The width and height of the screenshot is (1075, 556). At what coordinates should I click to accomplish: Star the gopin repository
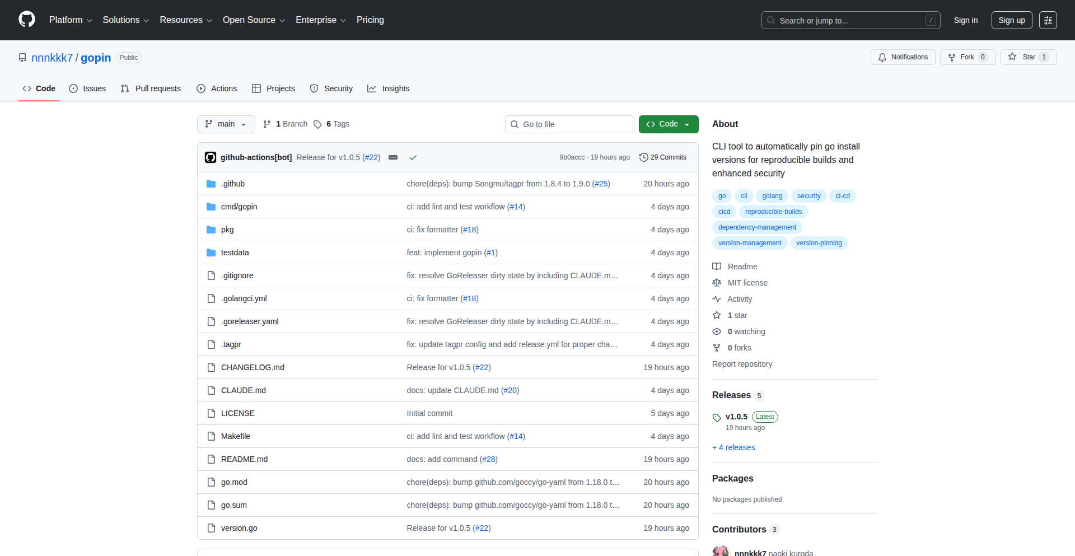tap(1022, 57)
